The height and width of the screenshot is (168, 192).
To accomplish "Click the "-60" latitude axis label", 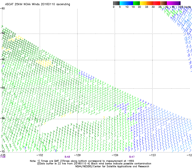I will [x=2, y=9].
